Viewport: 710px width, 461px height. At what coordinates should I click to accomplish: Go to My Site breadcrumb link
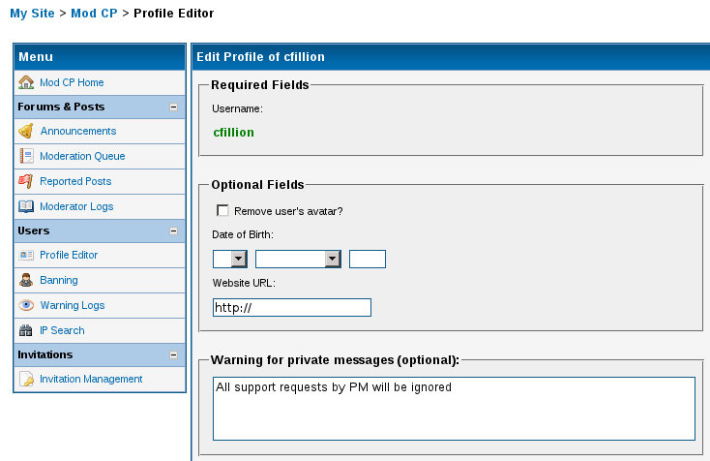click(32, 14)
